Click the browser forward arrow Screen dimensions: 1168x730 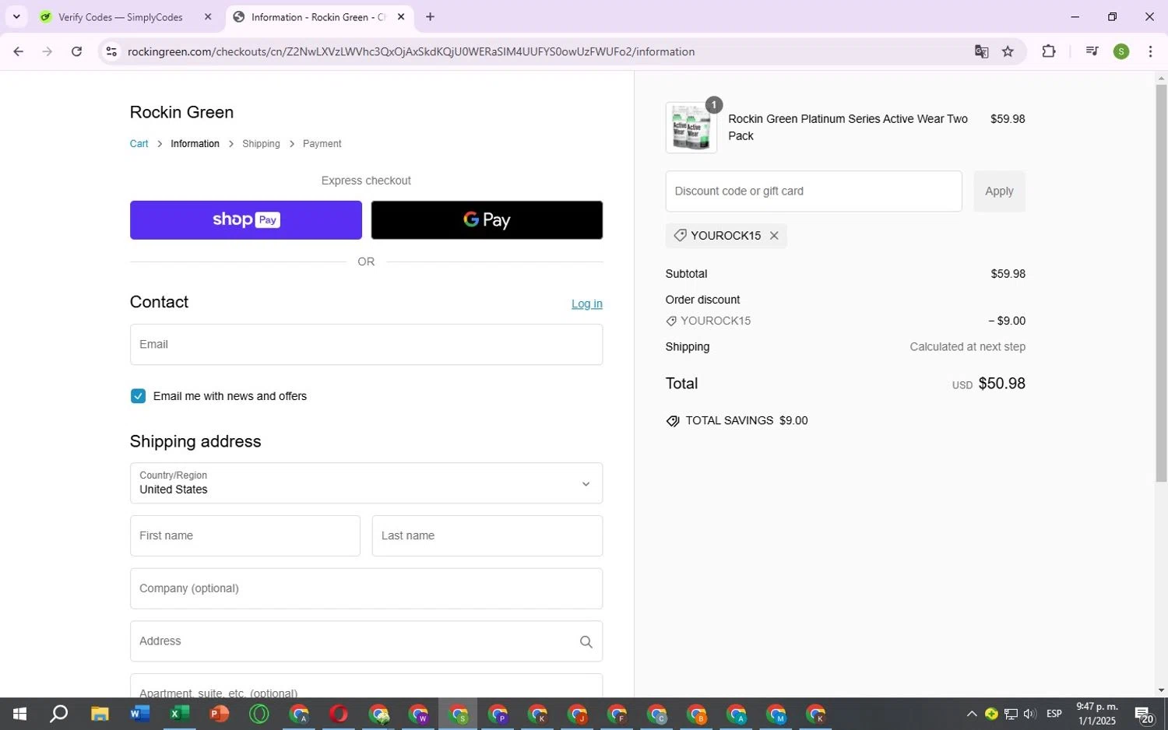(47, 51)
